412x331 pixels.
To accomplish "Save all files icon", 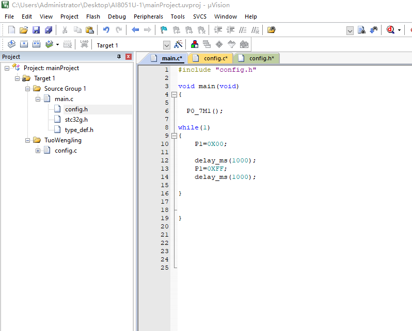I will [x=49, y=30].
